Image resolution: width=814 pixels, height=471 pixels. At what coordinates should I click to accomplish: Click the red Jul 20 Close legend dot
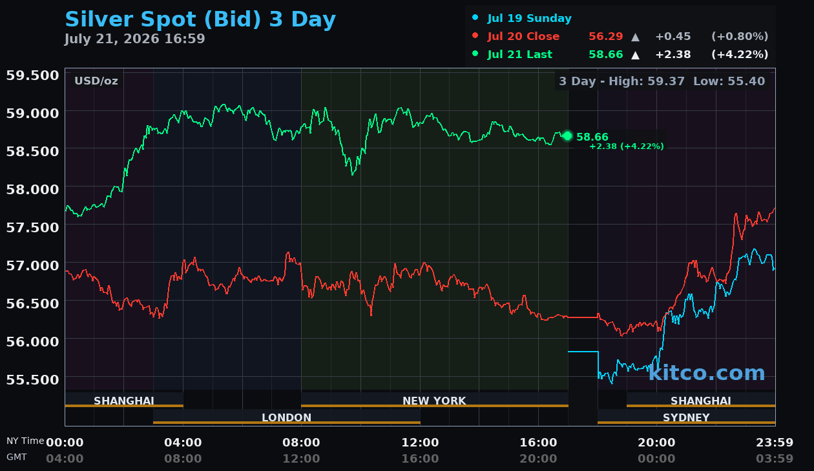pos(475,36)
